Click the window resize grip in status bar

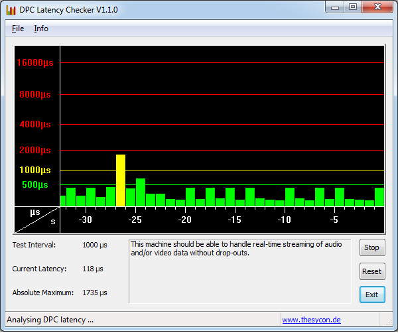point(389,322)
